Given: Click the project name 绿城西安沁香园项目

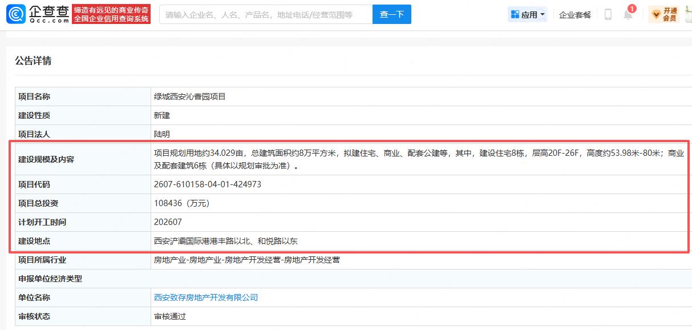Looking at the screenshot, I should pyautogui.click(x=190, y=96).
